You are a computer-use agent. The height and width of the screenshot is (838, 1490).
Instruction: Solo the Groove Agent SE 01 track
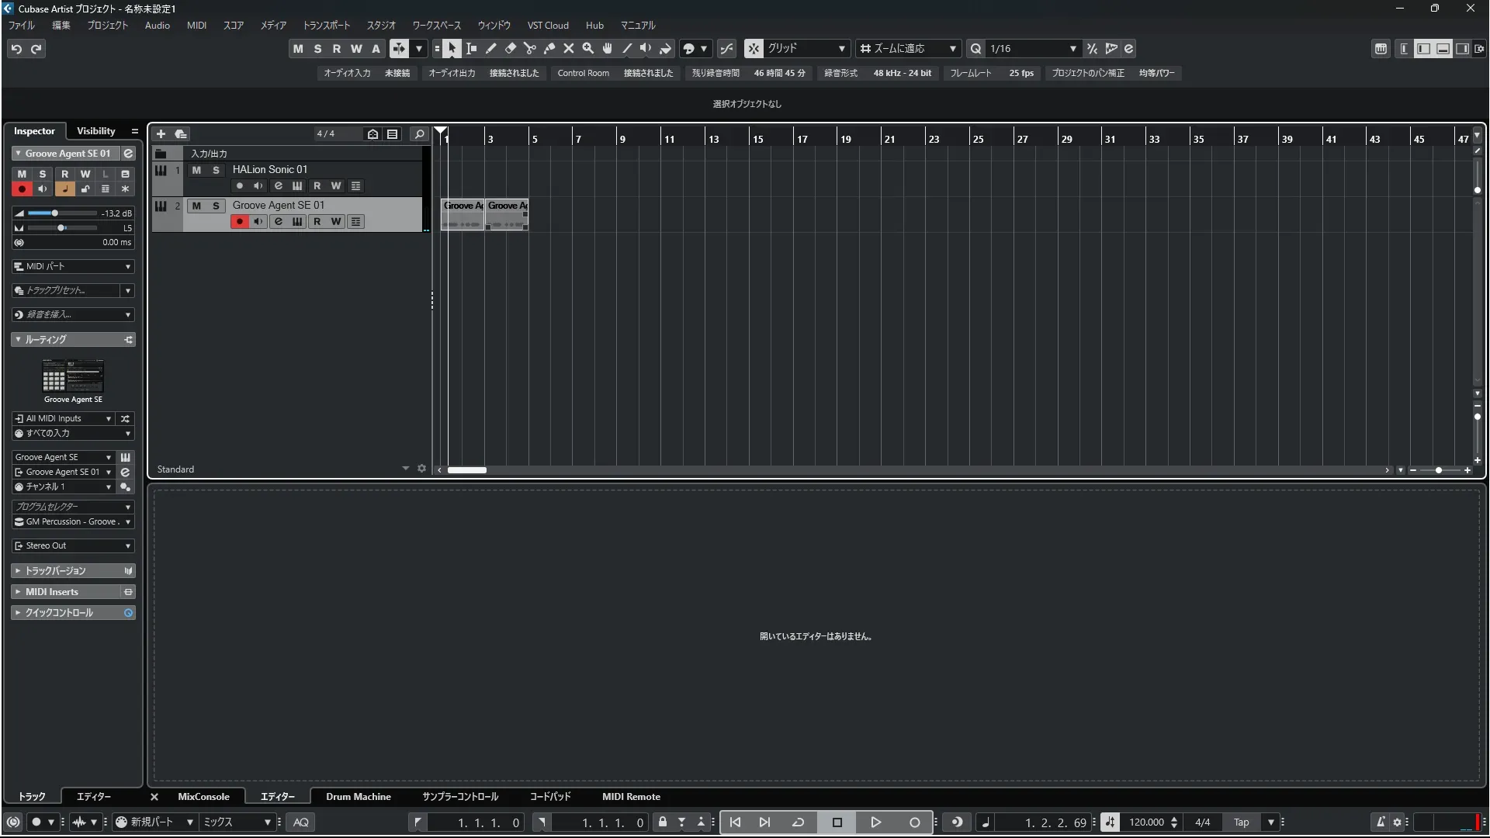click(216, 206)
